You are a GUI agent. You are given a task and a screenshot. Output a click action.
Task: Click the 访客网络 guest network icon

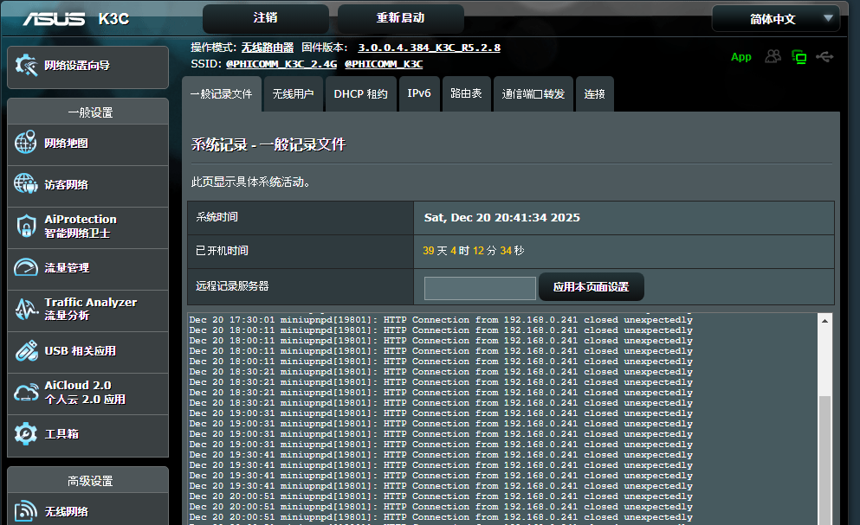(26, 184)
